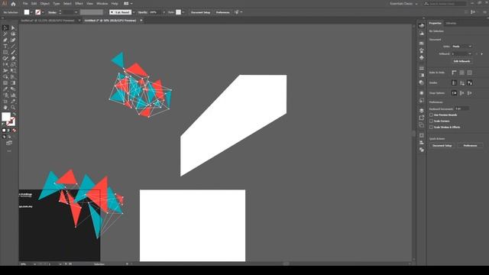Open the Layers panel from dock
Screen dimensions: 489x275
(421, 111)
